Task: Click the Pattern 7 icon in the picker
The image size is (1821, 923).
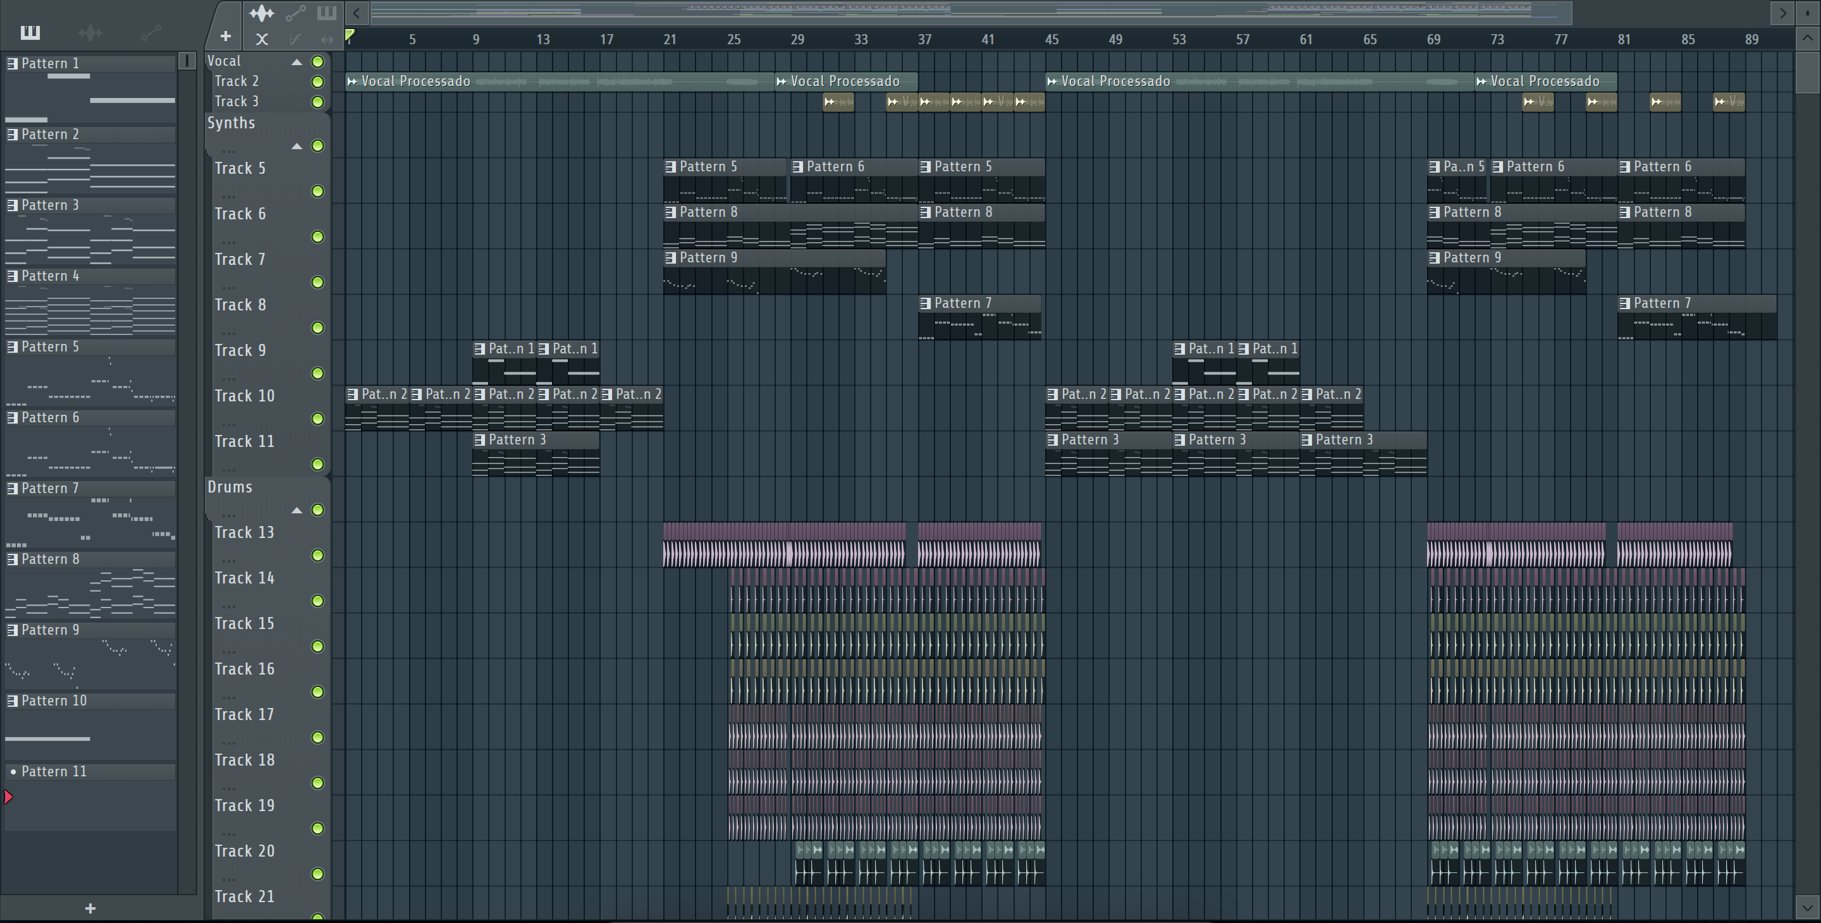Action: (x=12, y=489)
